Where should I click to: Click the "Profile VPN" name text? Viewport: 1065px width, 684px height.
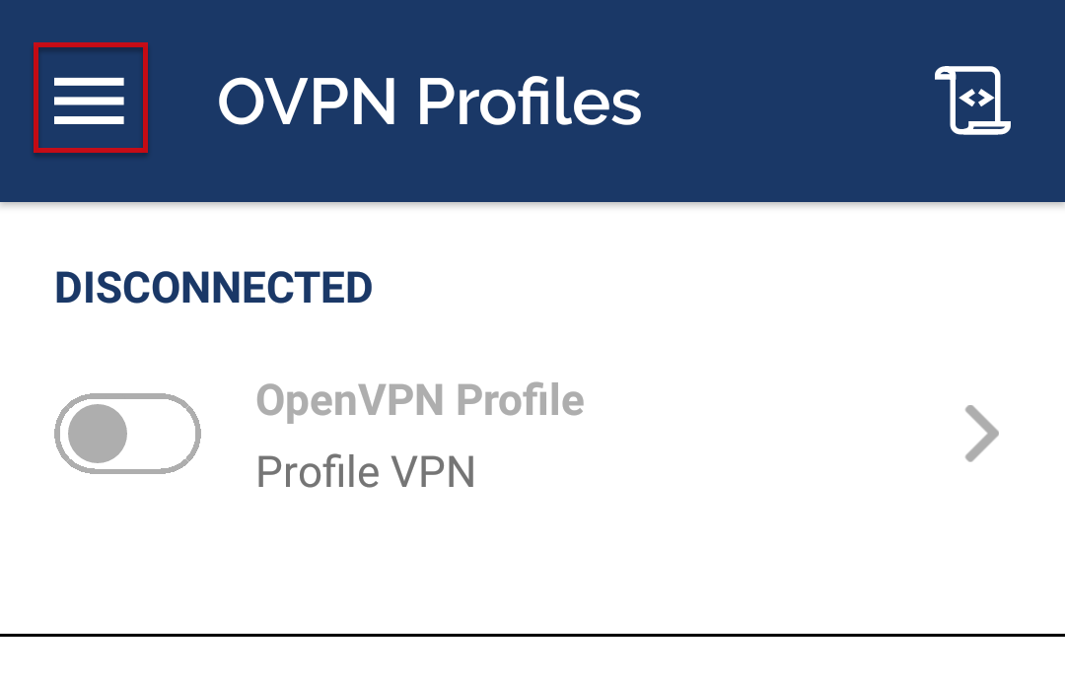366,472
